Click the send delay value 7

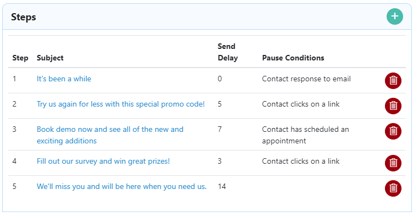click(219, 129)
